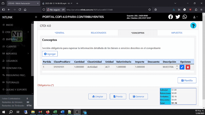This screenshot has height=115, width=205.
Task: Open the Facebook icon in header
Action: 170,17
